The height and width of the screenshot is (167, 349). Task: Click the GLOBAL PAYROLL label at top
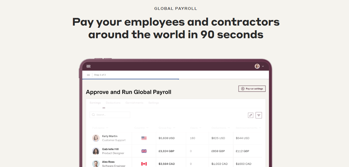[176, 9]
